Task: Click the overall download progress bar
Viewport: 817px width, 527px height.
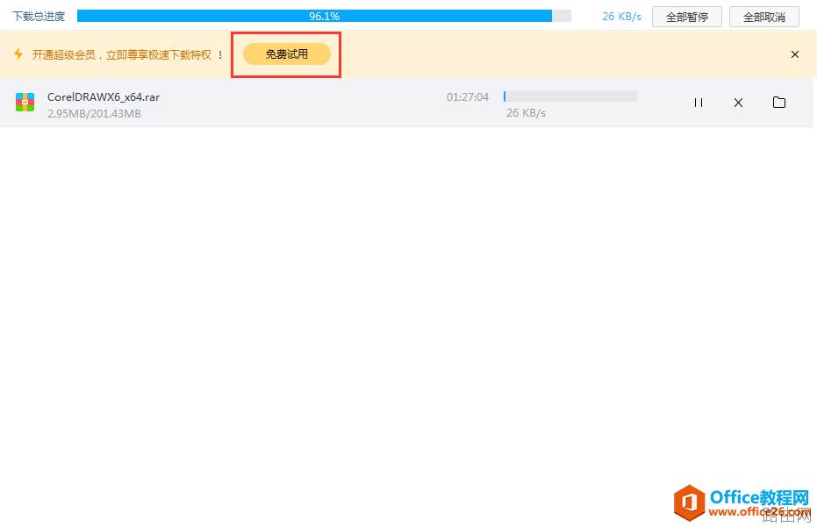Action: (325, 15)
